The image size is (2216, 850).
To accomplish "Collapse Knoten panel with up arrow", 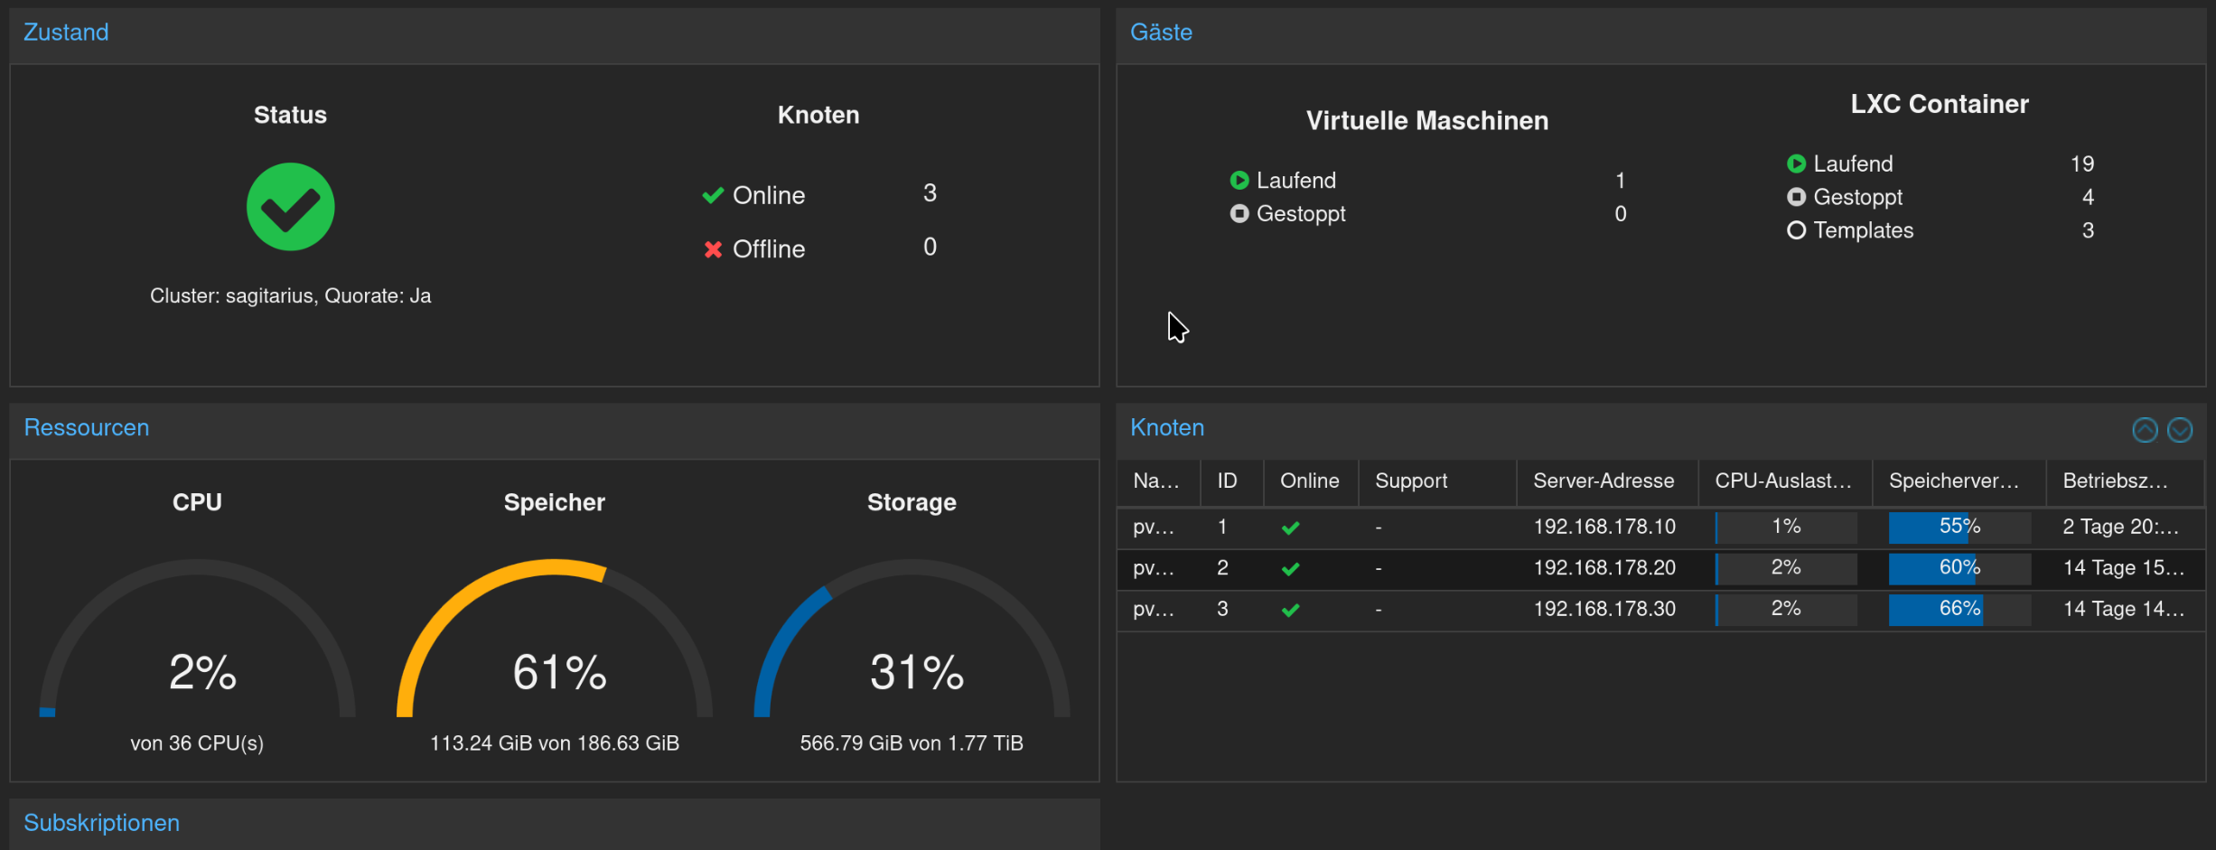I will 2145,430.
